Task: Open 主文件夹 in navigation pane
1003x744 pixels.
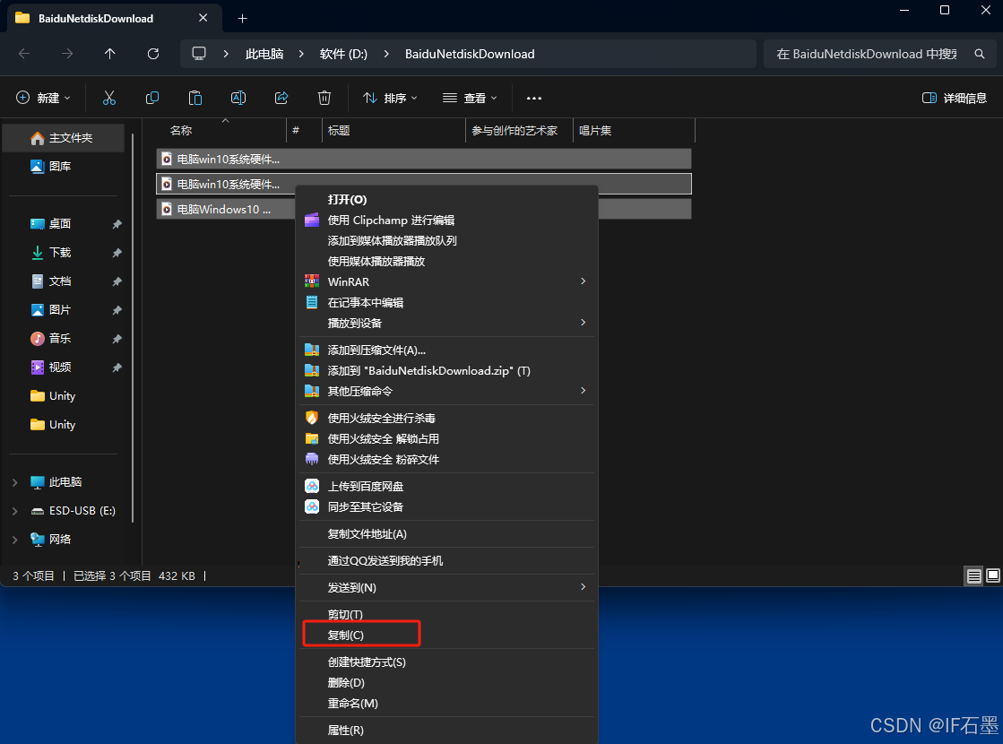Action: [64, 138]
